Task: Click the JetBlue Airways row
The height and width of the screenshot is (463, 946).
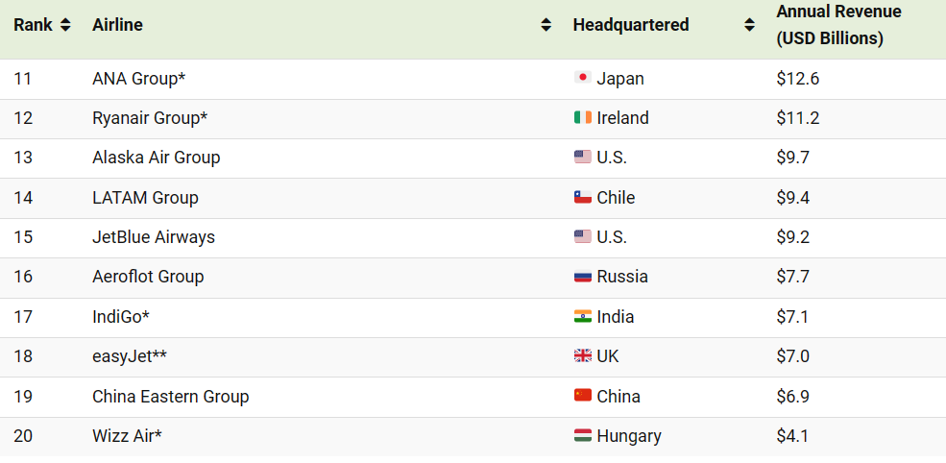Action: click(x=473, y=237)
